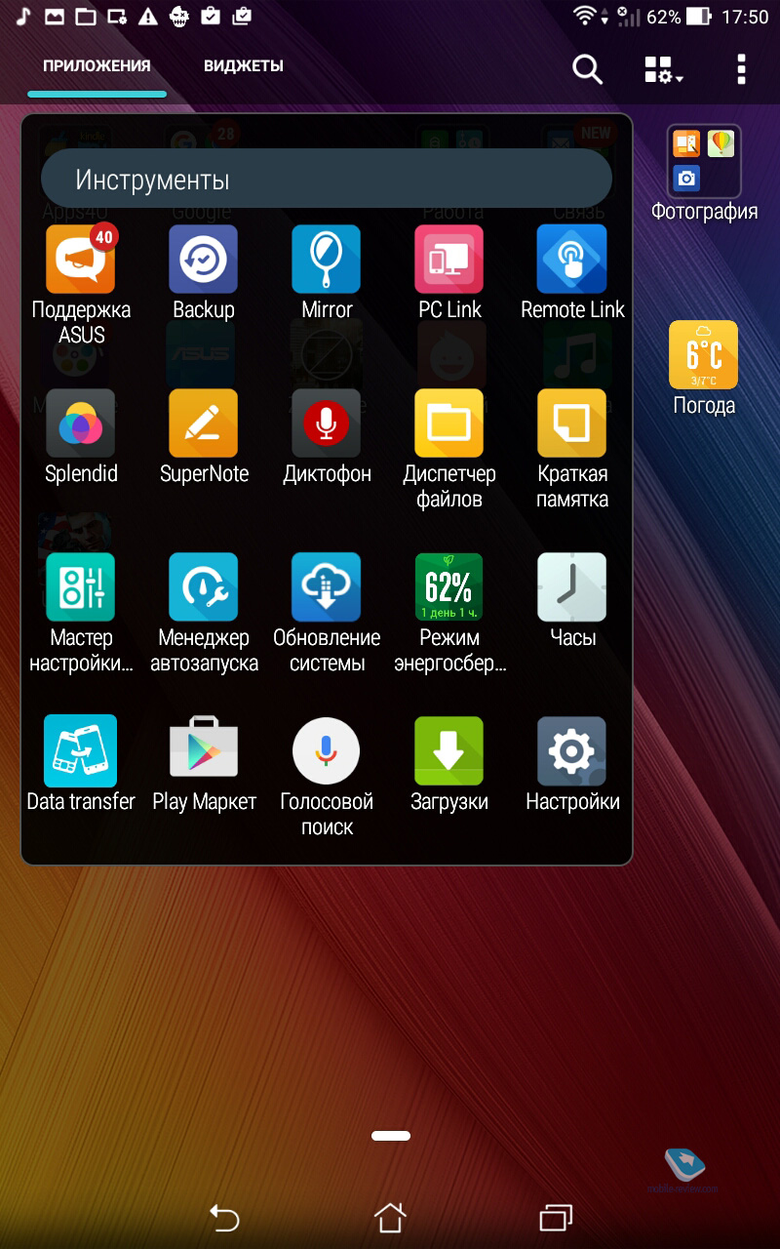Screen dimensions: 780x1249
Task: Tap the battery status icon
Action: click(x=699, y=17)
